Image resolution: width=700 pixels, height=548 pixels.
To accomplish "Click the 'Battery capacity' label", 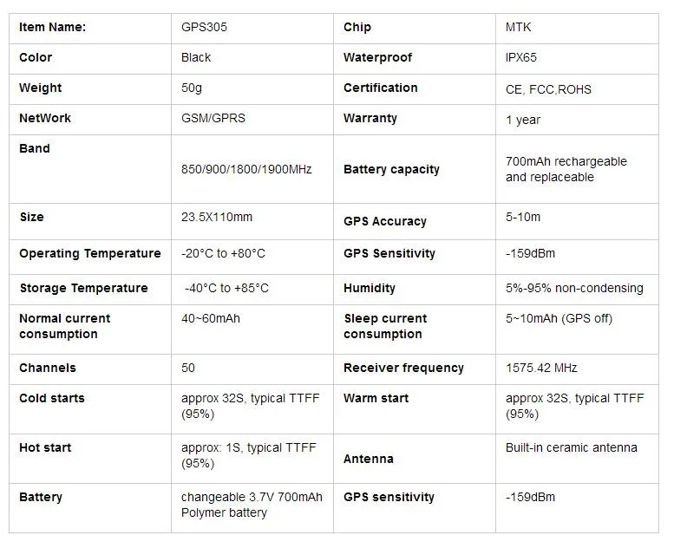I will click(391, 169).
